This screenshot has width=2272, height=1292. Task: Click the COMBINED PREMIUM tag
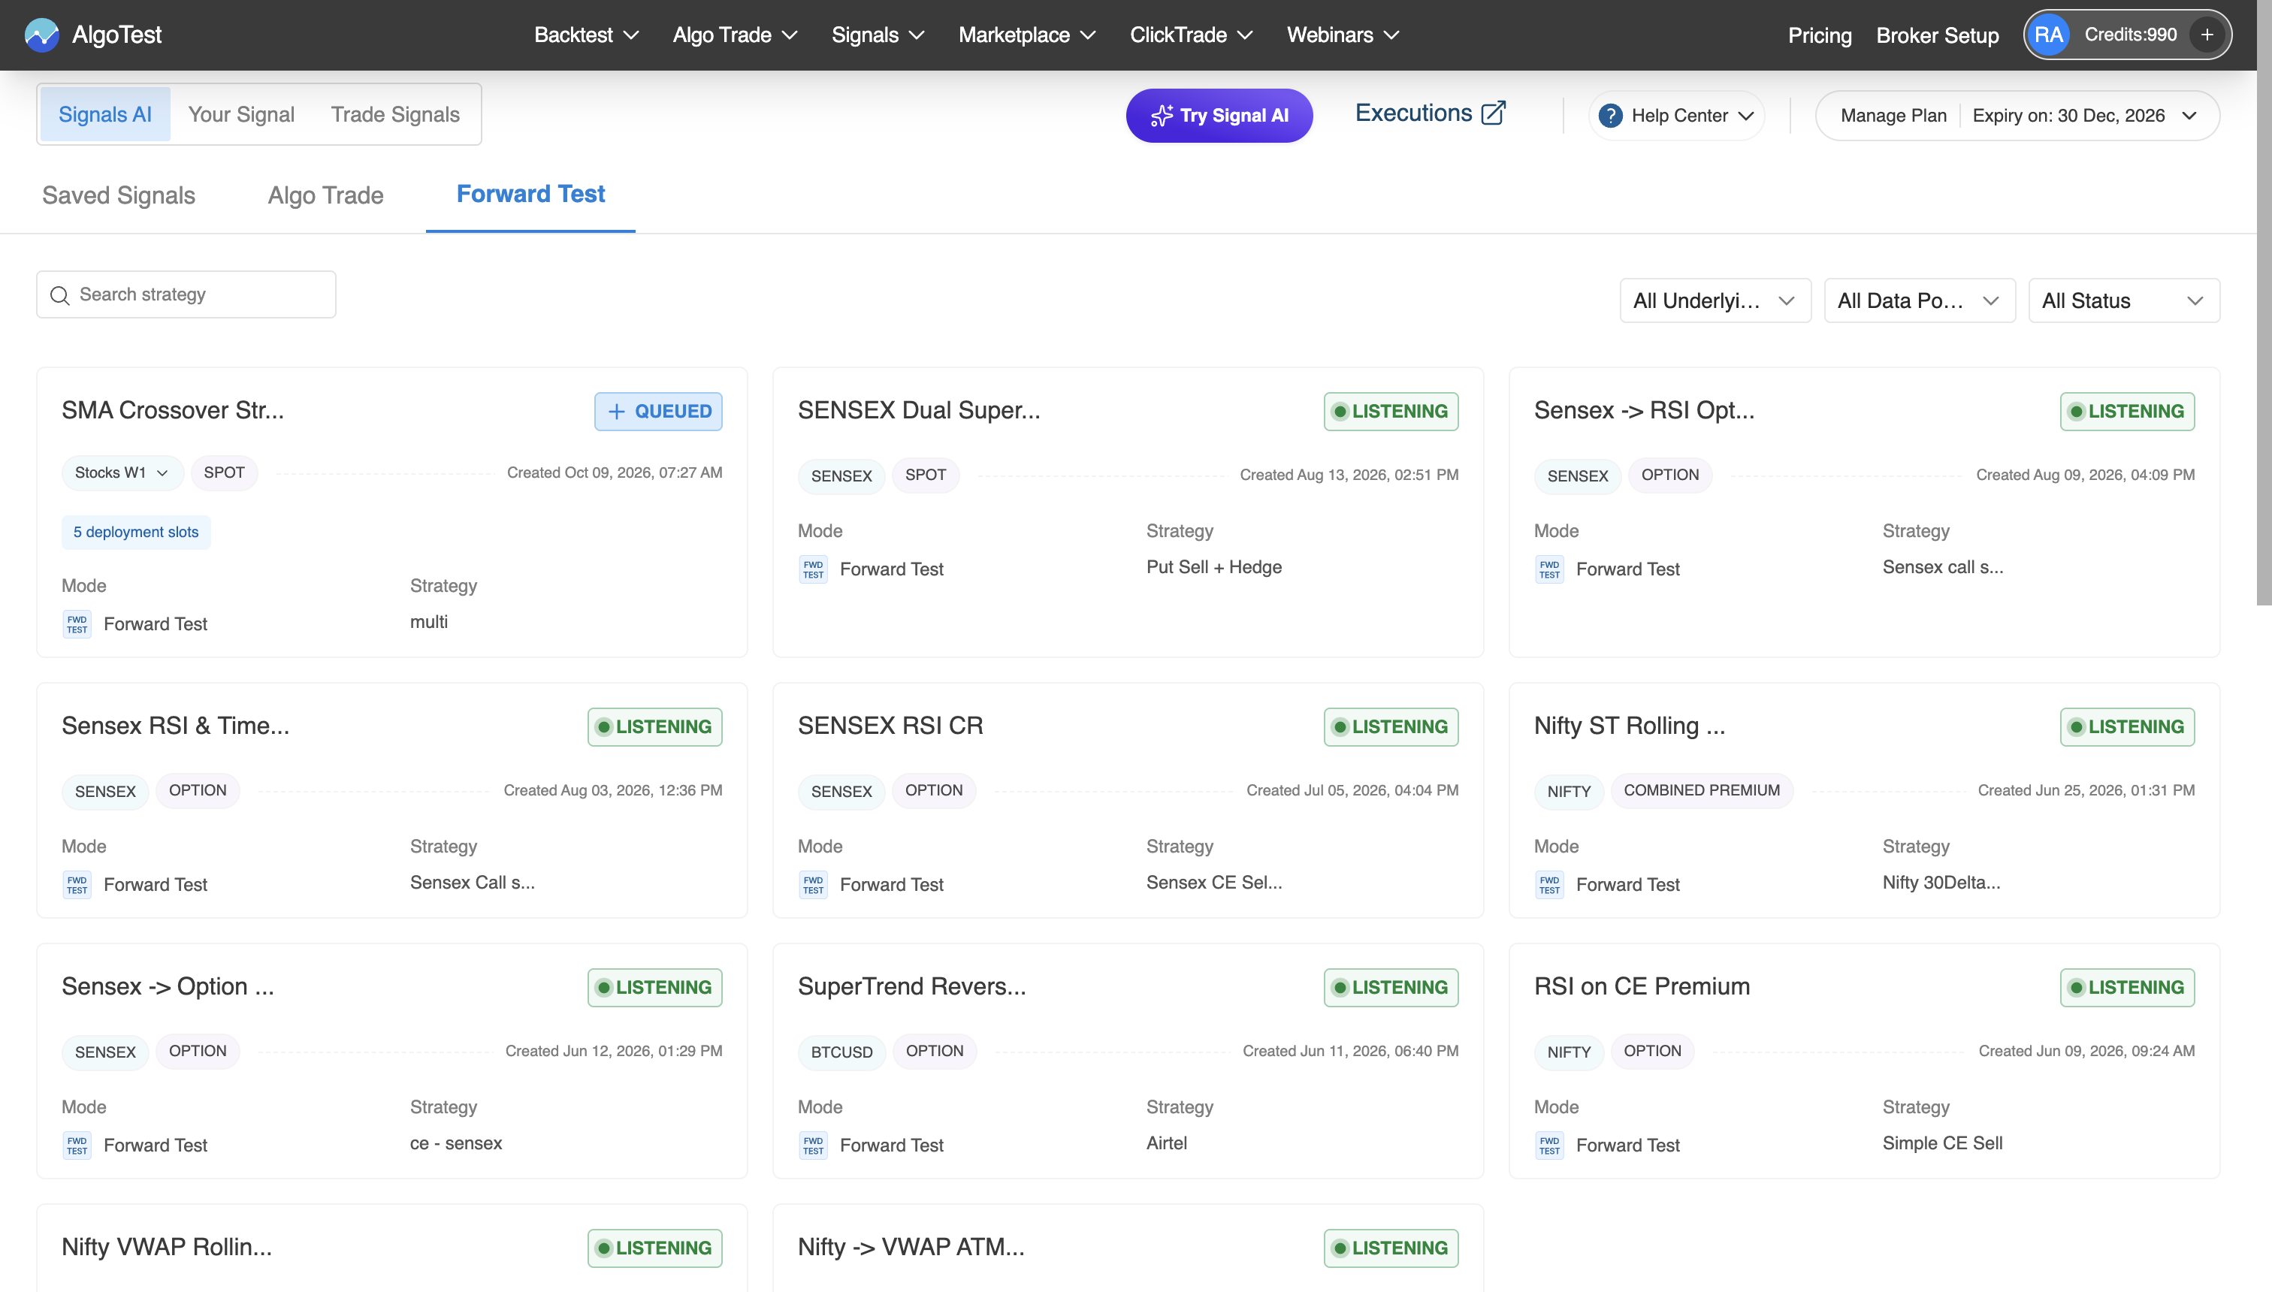tap(1701, 789)
